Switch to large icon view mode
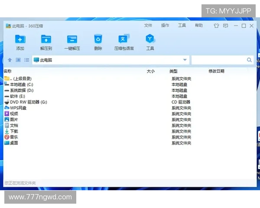Image resolution: width=260 pixels, height=208 pixels. 18,60
